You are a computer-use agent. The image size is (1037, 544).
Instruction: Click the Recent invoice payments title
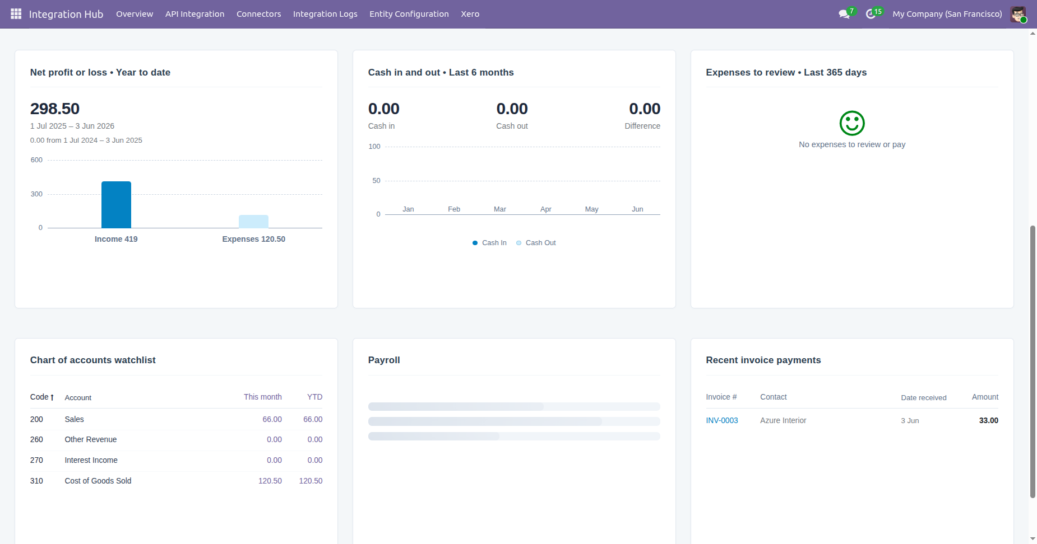click(x=763, y=360)
